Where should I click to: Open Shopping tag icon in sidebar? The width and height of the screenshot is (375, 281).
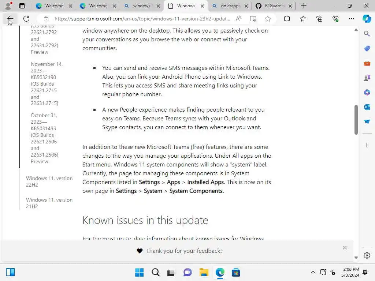[367, 49]
